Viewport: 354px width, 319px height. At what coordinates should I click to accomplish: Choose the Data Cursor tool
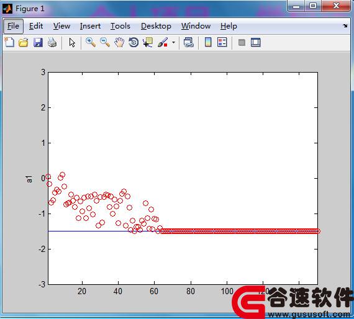click(148, 42)
